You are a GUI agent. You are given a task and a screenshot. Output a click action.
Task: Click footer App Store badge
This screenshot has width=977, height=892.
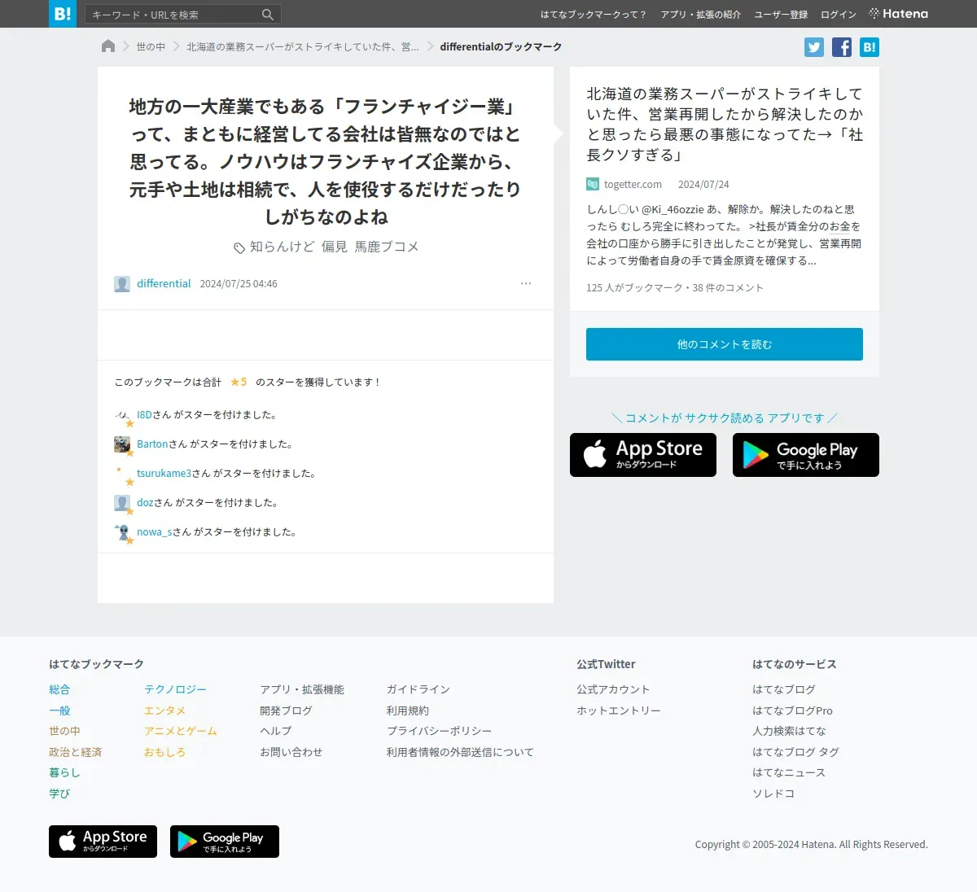103,842
